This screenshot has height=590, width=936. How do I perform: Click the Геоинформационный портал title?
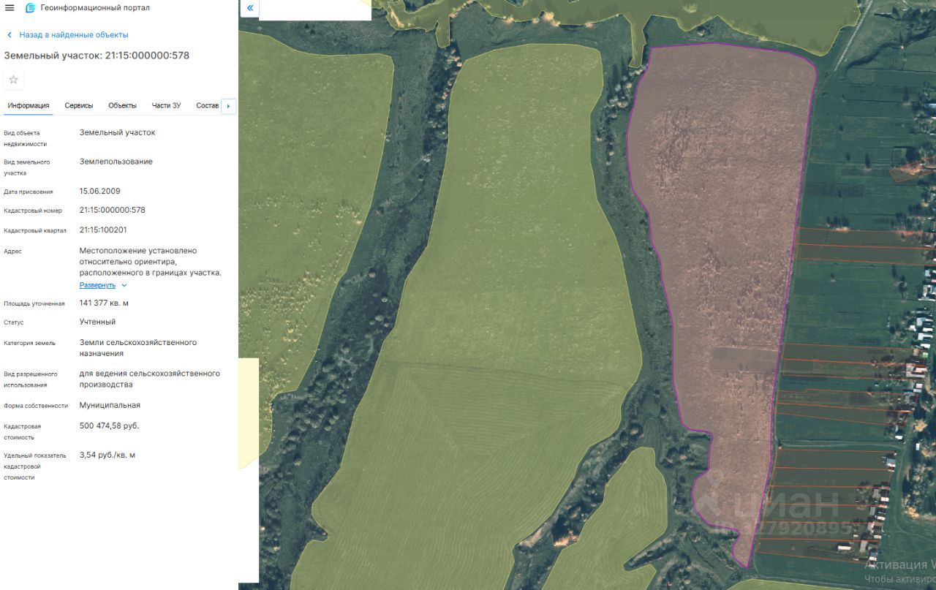click(95, 8)
